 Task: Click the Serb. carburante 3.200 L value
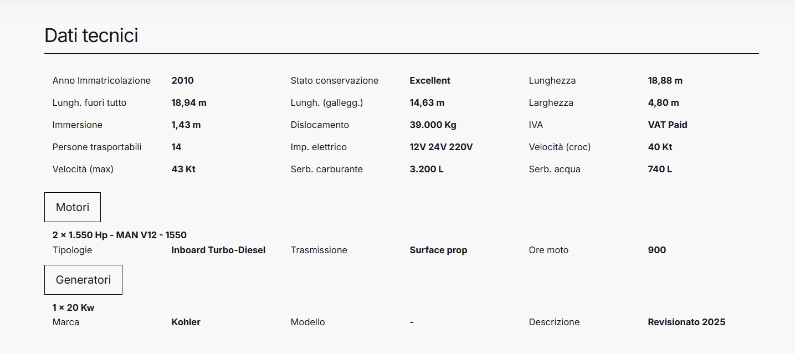(427, 169)
